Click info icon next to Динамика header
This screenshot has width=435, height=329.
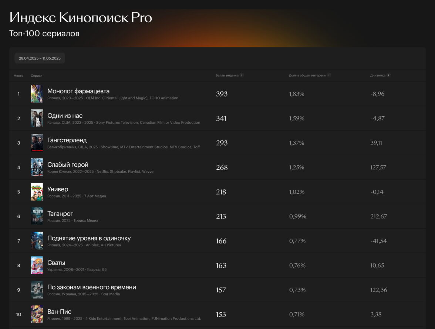click(389, 75)
